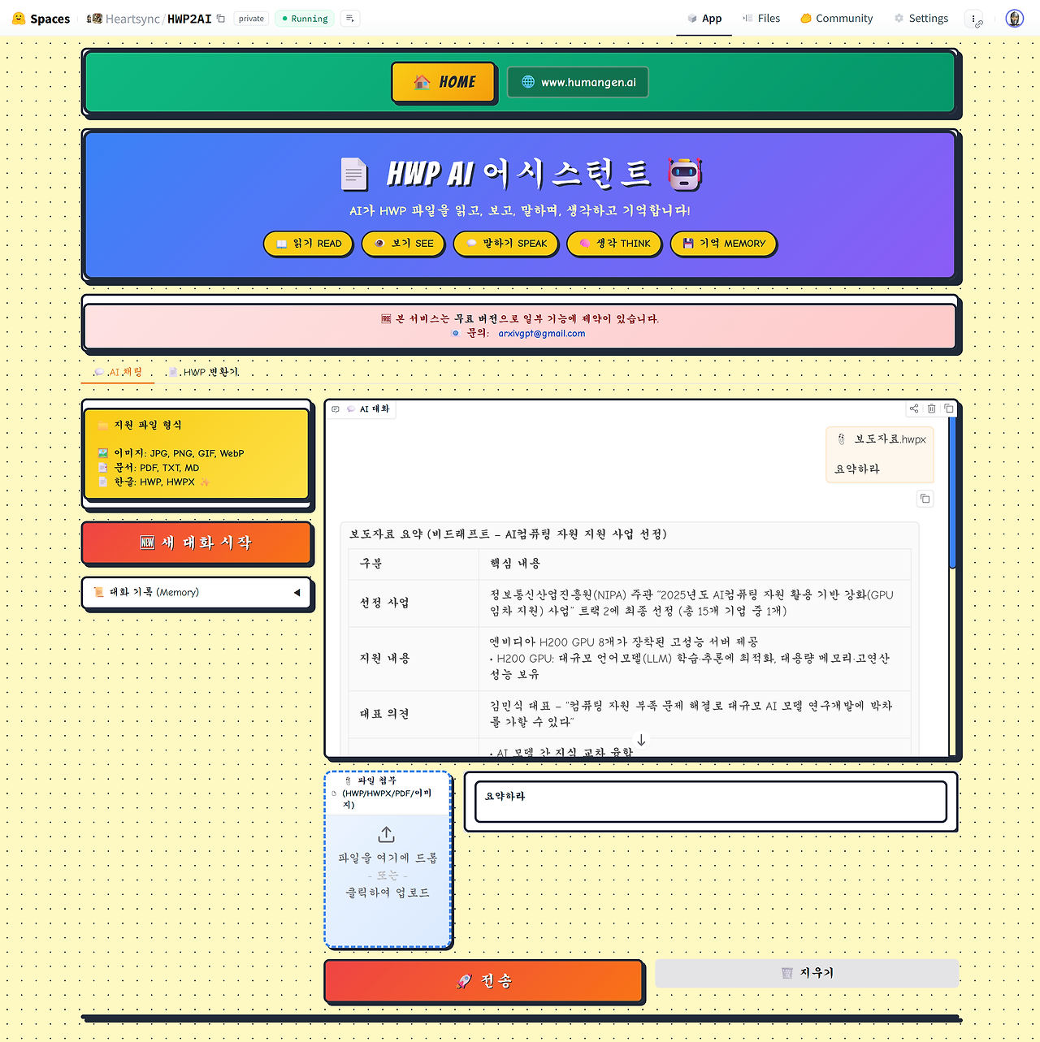This screenshot has width=1040, height=1042.
Task: Click the 문서: PDF, TXT, MD line
Action: click(149, 468)
